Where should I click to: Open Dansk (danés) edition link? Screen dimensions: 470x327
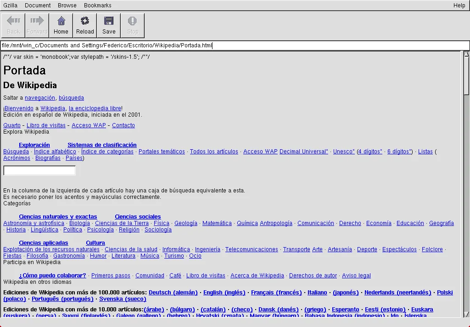tap(279, 310)
